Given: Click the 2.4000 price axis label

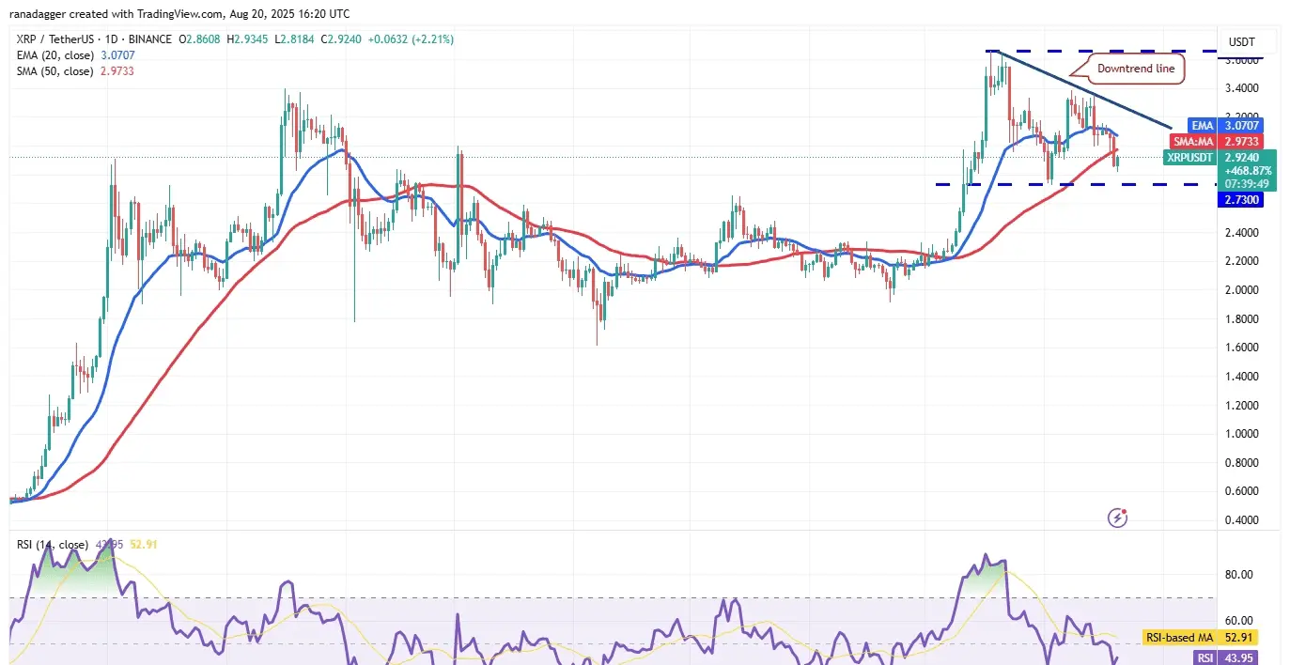Looking at the screenshot, I should [x=1242, y=233].
